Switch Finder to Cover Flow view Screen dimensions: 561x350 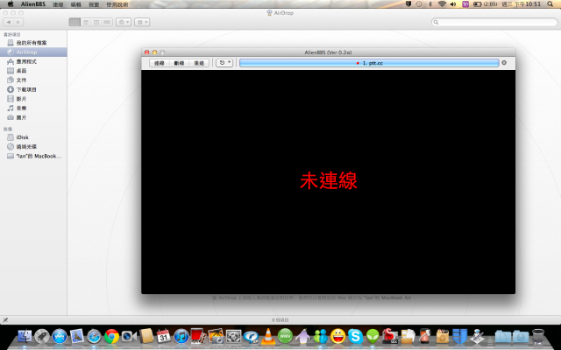tap(107, 22)
